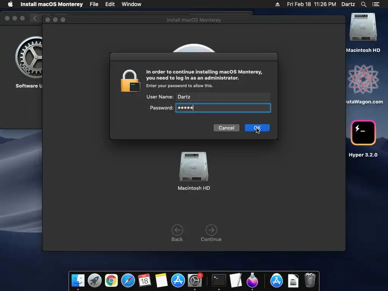Open Spotlight search in the menu bar
Viewport: 388px width, 291px height.
(363, 4)
